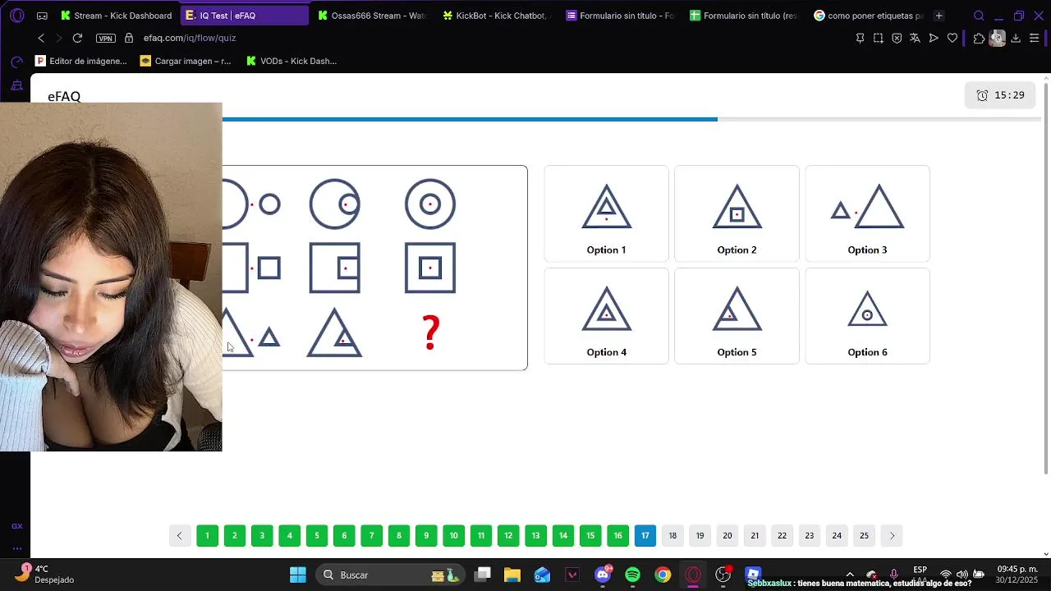Jump to question 16
The width and height of the screenshot is (1051, 591).
[617, 535]
